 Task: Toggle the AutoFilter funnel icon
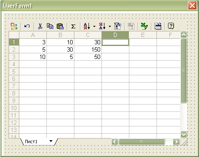click(x=118, y=26)
